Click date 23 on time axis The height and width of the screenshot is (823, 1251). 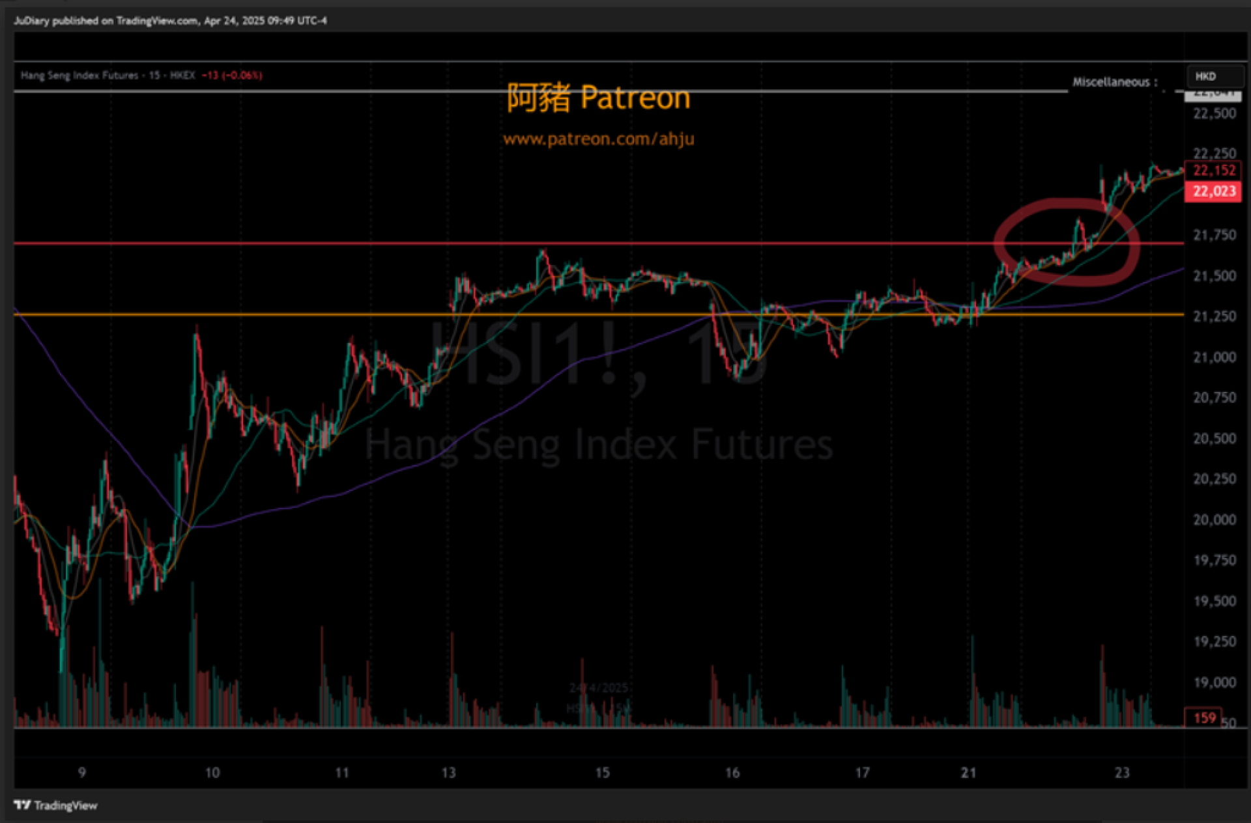[x=1121, y=773]
